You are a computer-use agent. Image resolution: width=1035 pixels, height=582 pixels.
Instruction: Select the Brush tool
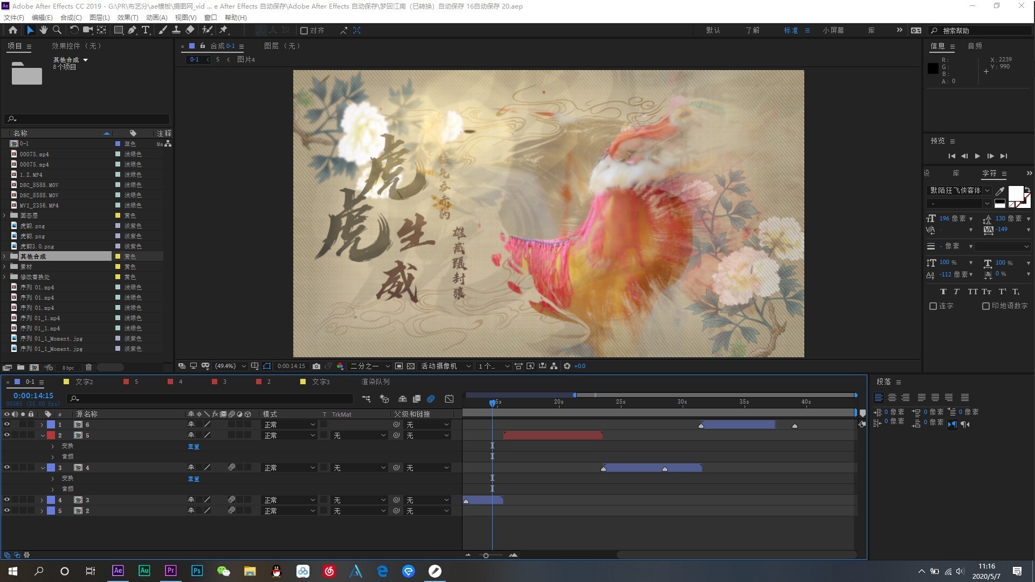coord(162,30)
